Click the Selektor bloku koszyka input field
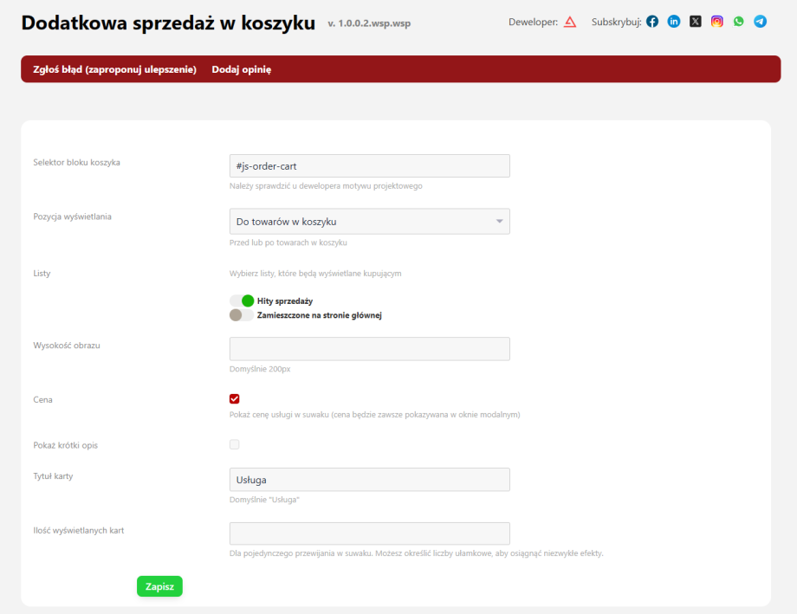This screenshot has width=797, height=614. [369, 165]
